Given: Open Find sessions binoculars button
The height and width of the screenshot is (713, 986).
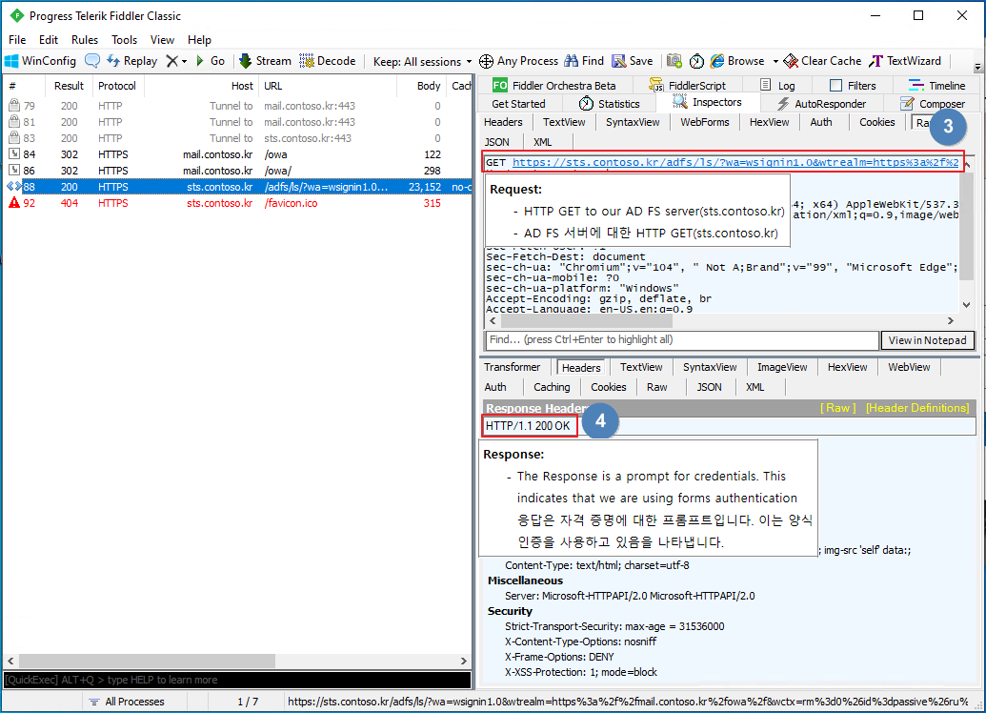Looking at the screenshot, I should click(x=584, y=61).
